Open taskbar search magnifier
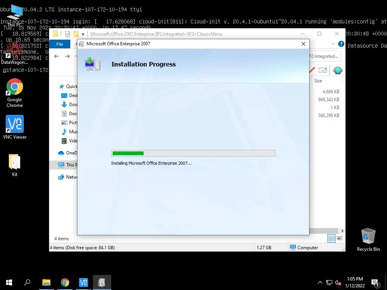Image resolution: width=387 pixels, height=290 pixels. click(27, 282)
